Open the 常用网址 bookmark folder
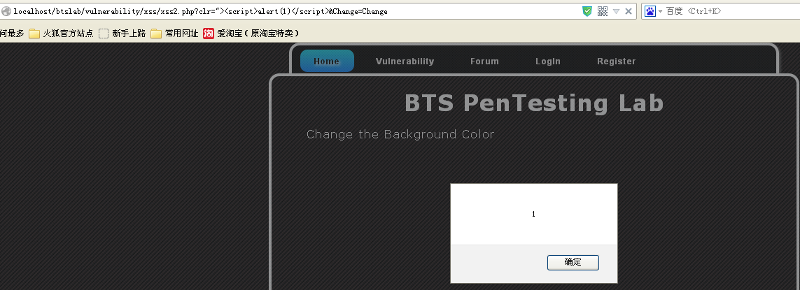 174,33
